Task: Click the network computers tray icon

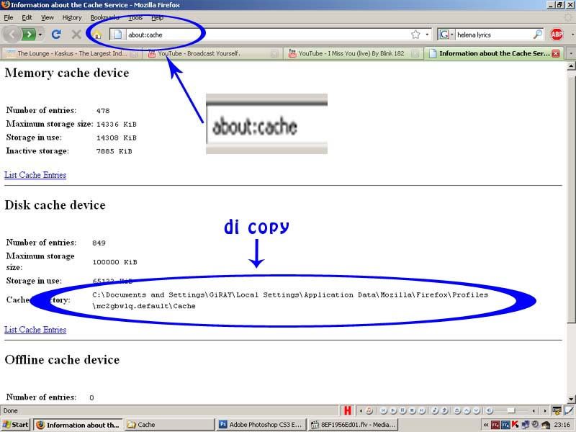Action: coord(526,425)
